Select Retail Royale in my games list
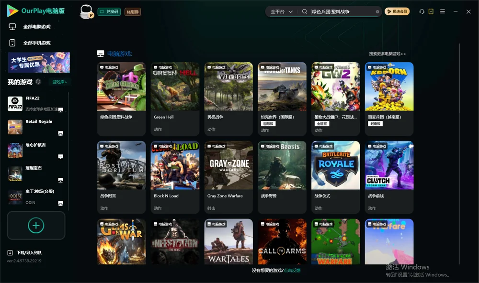This screenshot has width=479, height=283. point(35,127)
